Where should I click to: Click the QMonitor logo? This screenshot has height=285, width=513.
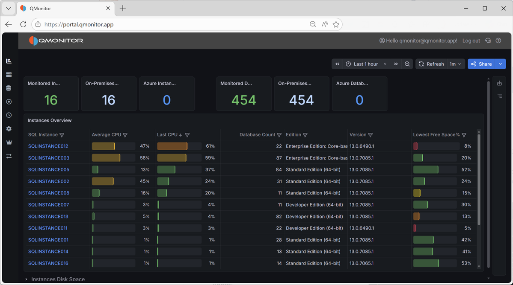(x=56, y=41)
